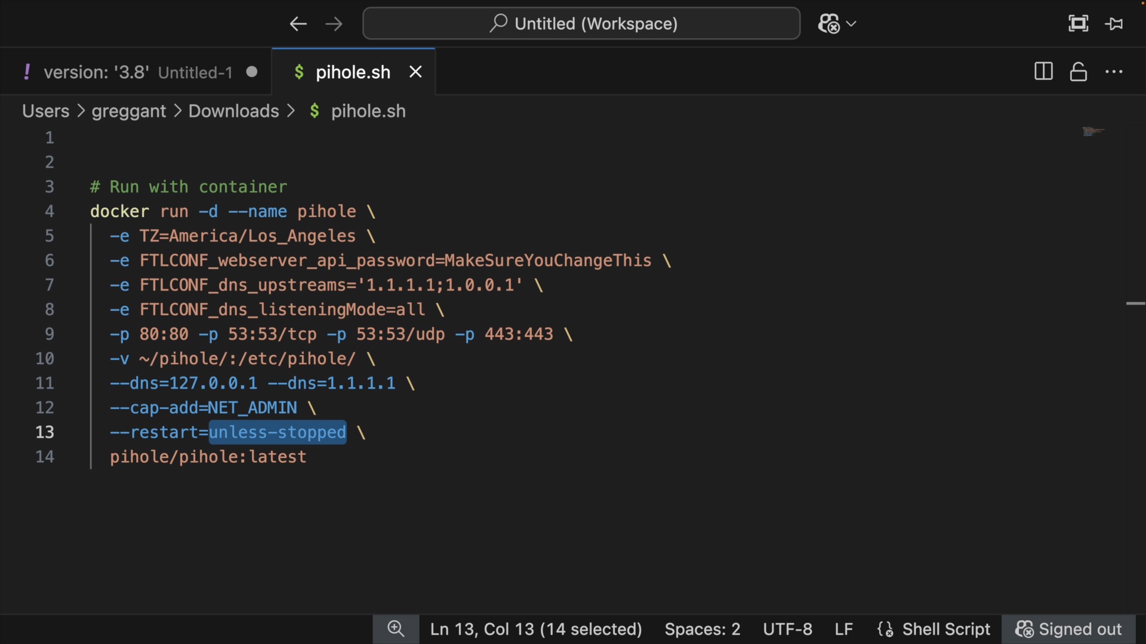Click the workspace search command box

coord(581,24)
